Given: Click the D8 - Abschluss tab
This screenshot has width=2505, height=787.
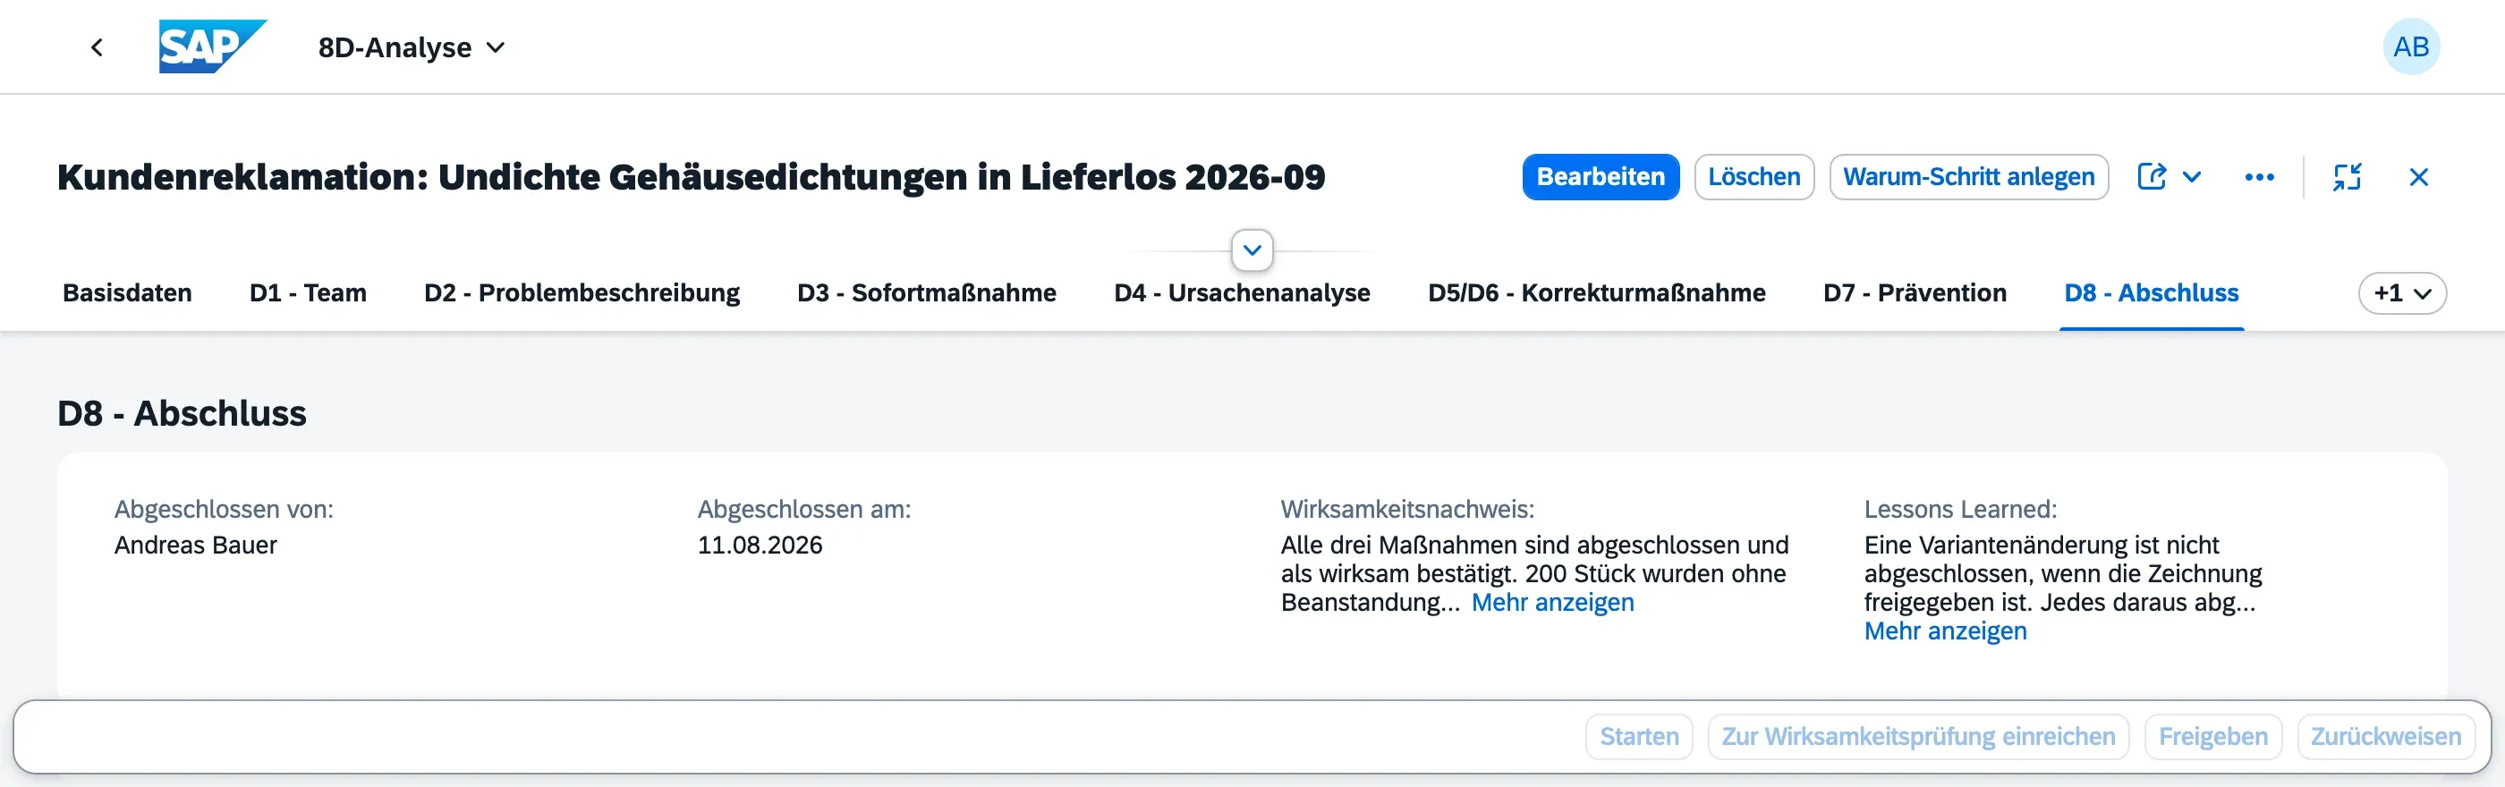Looking at the screenshot, I should tap(2151, 292).
